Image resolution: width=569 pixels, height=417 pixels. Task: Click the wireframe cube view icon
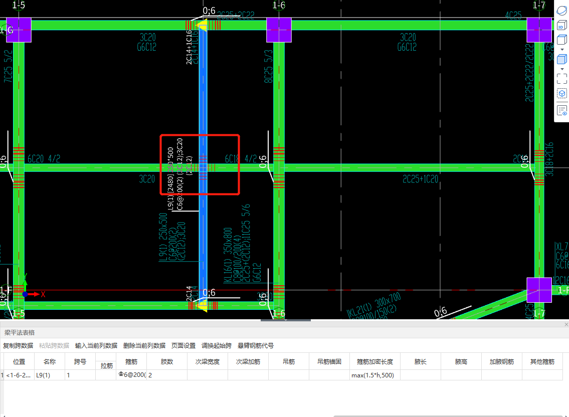[561, 40]
